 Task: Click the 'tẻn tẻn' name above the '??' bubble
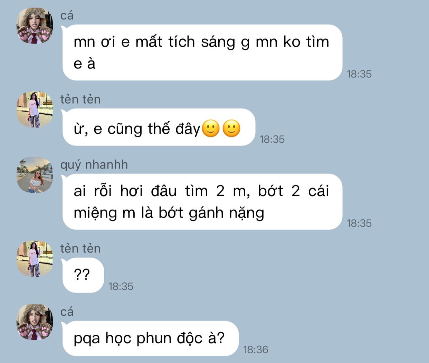click(80, 249)
